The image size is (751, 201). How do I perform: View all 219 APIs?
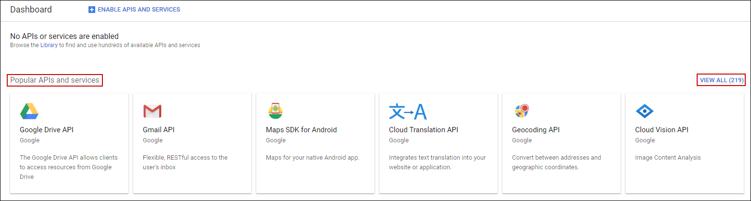click(x=722, y=80)
